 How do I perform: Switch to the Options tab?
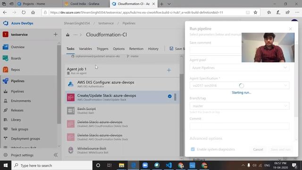(118, 49)
